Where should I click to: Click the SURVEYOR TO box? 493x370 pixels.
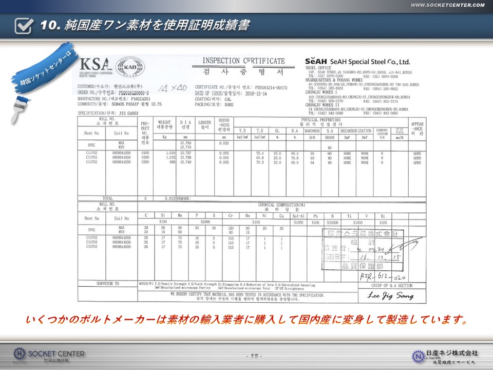(107, 284)
